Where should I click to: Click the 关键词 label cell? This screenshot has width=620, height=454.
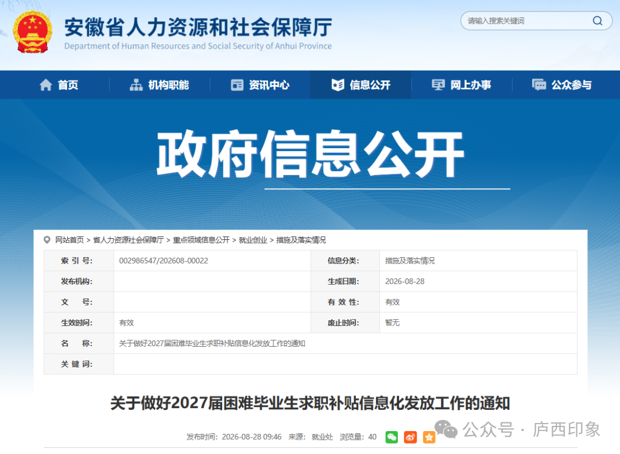point(79,364)
